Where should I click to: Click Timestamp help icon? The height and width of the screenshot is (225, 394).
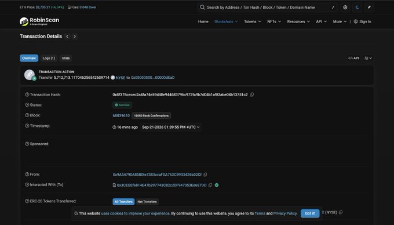coord(27,126)
